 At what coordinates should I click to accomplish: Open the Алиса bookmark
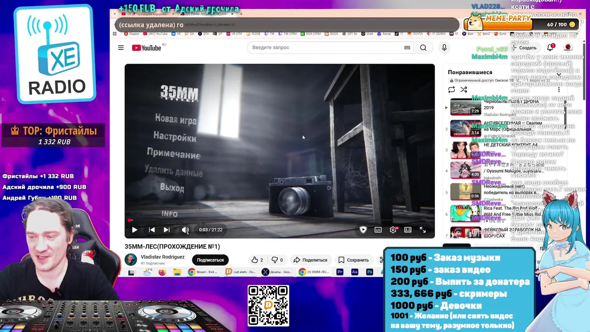point(384,34)
